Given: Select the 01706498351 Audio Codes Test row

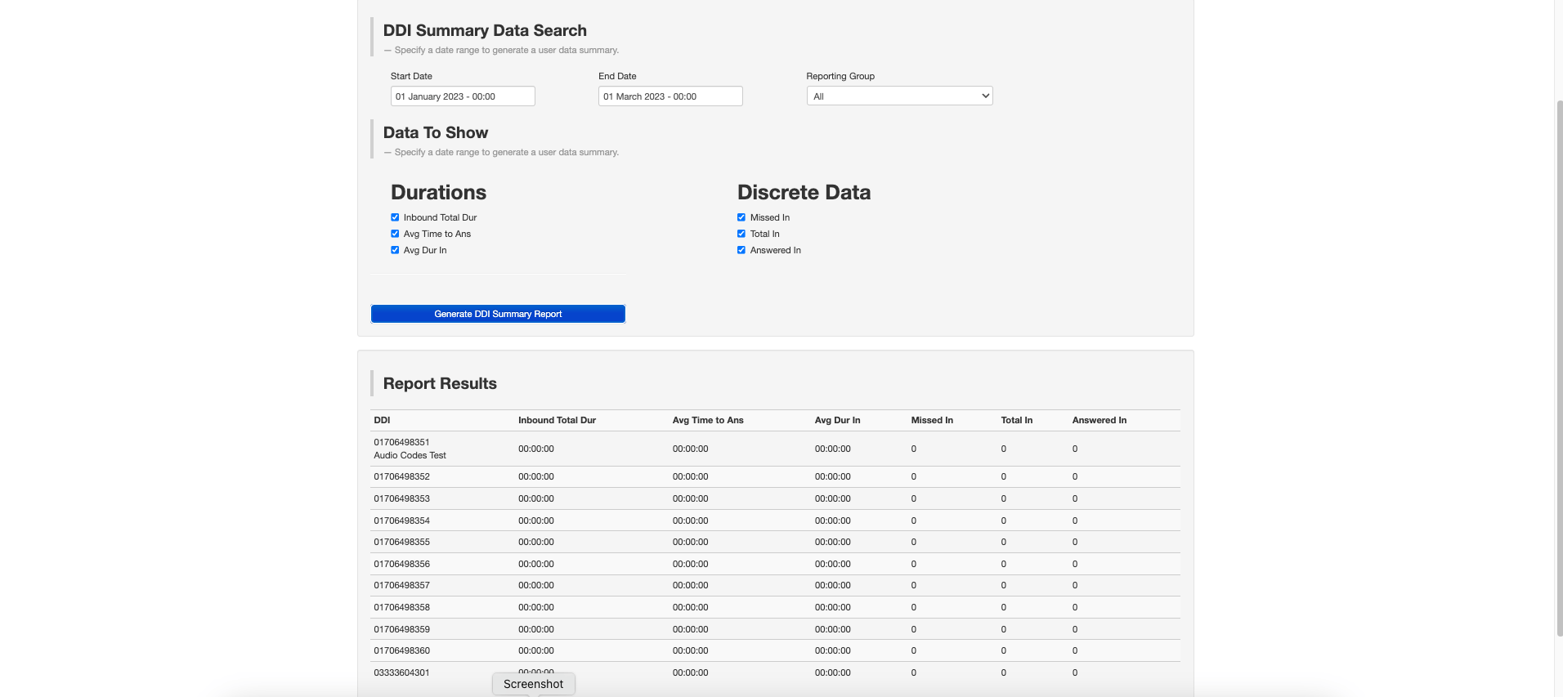Looking at the screenshot, I should click(x=410, y=449).
